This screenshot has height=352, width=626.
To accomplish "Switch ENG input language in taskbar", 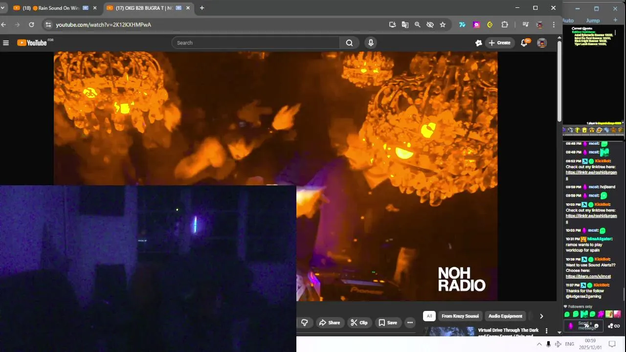I will click(x=570, y=344).
